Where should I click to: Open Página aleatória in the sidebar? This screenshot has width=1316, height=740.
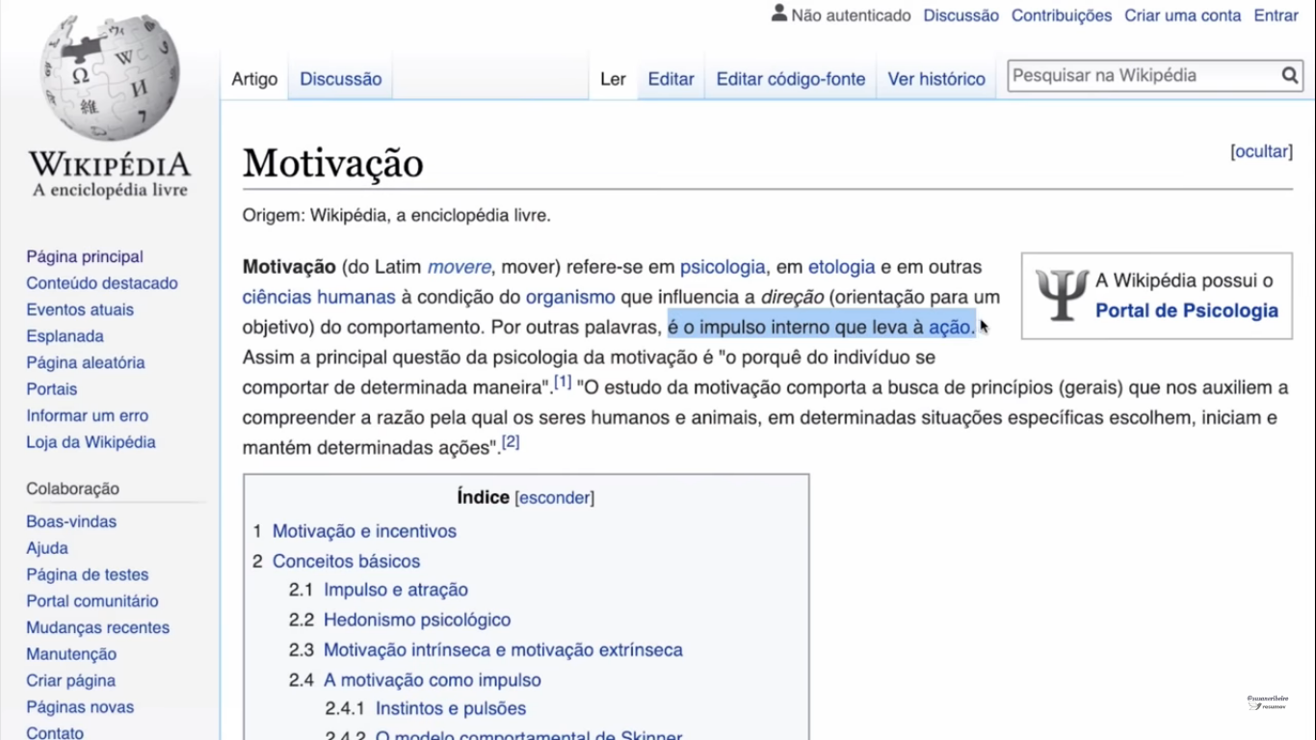85,362
